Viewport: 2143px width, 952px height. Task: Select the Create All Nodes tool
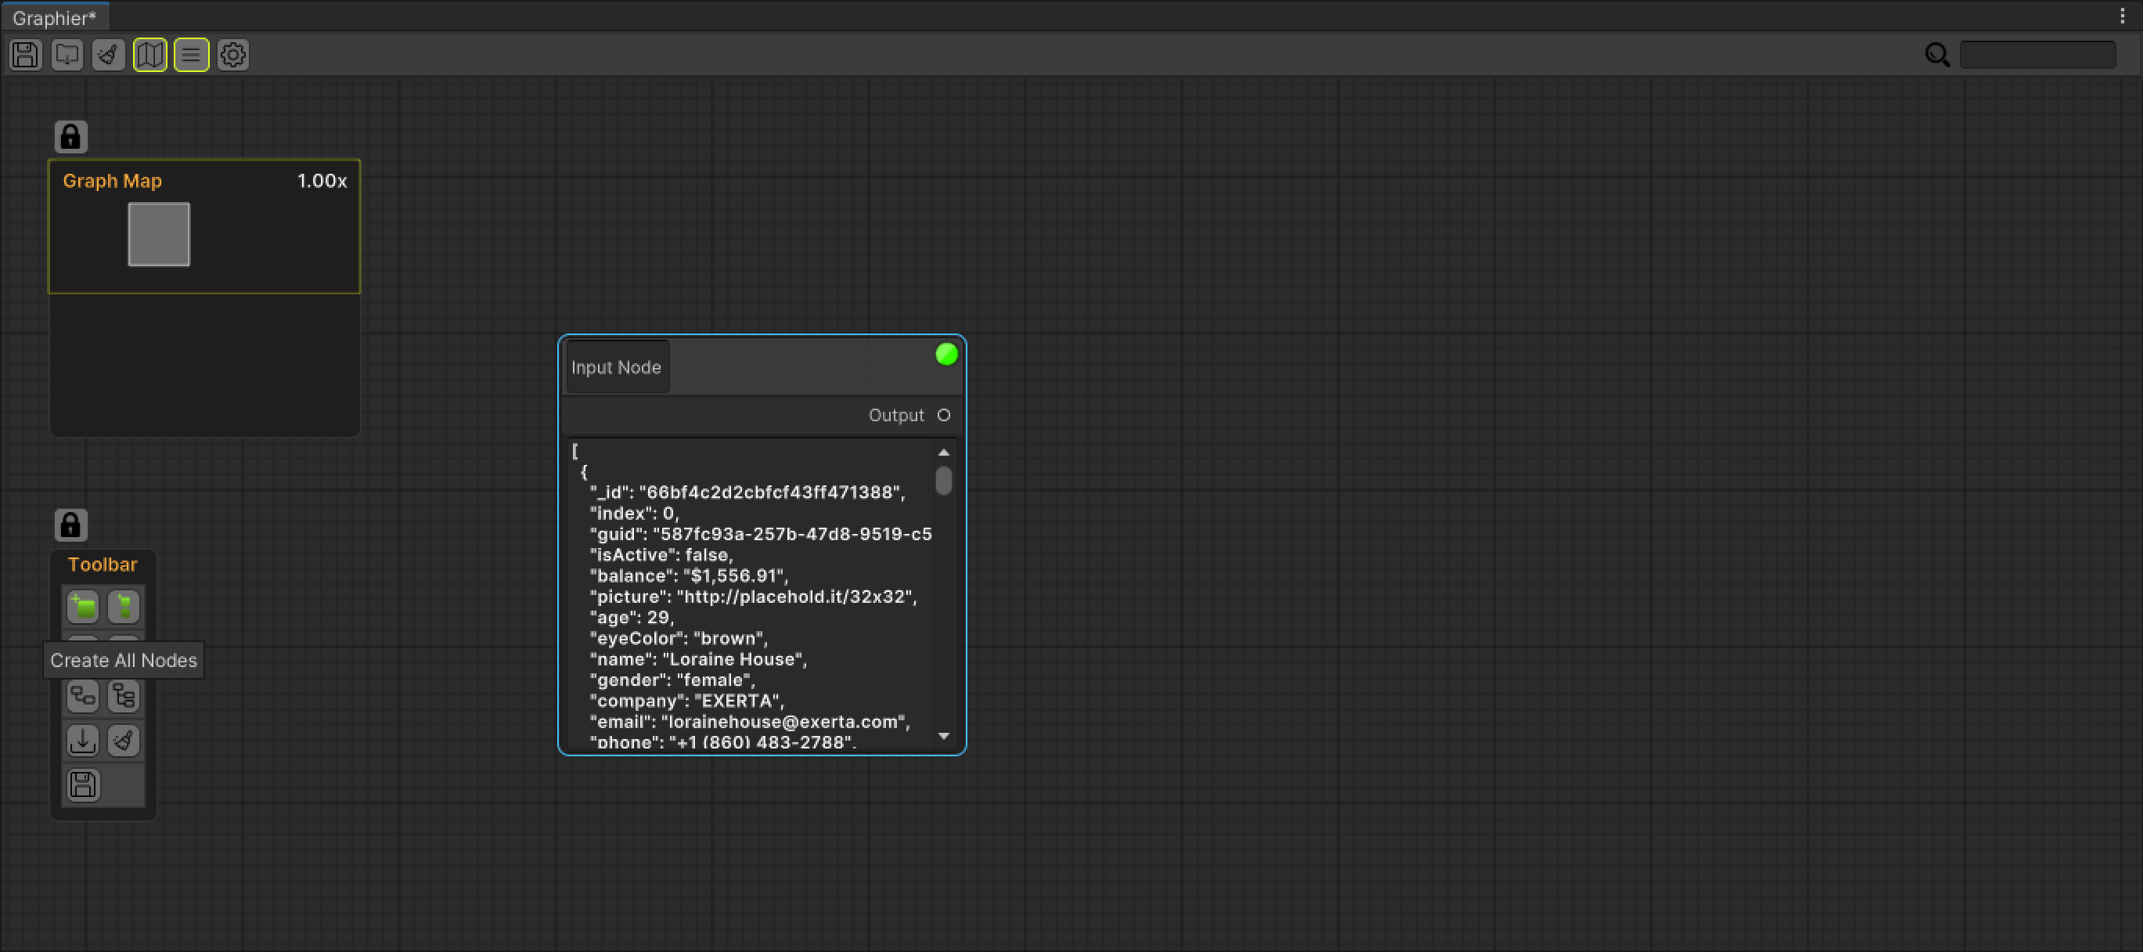point(83,649)
